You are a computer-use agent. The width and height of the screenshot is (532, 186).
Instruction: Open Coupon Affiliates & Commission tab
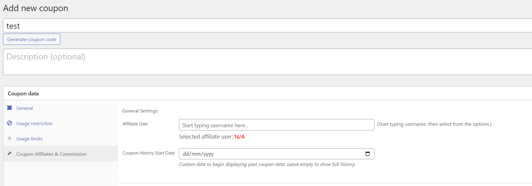coord(51,154)
